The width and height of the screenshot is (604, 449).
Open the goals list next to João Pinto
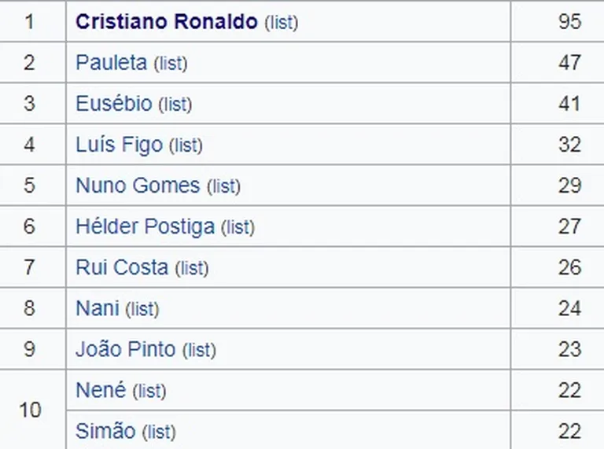point(200,350)
